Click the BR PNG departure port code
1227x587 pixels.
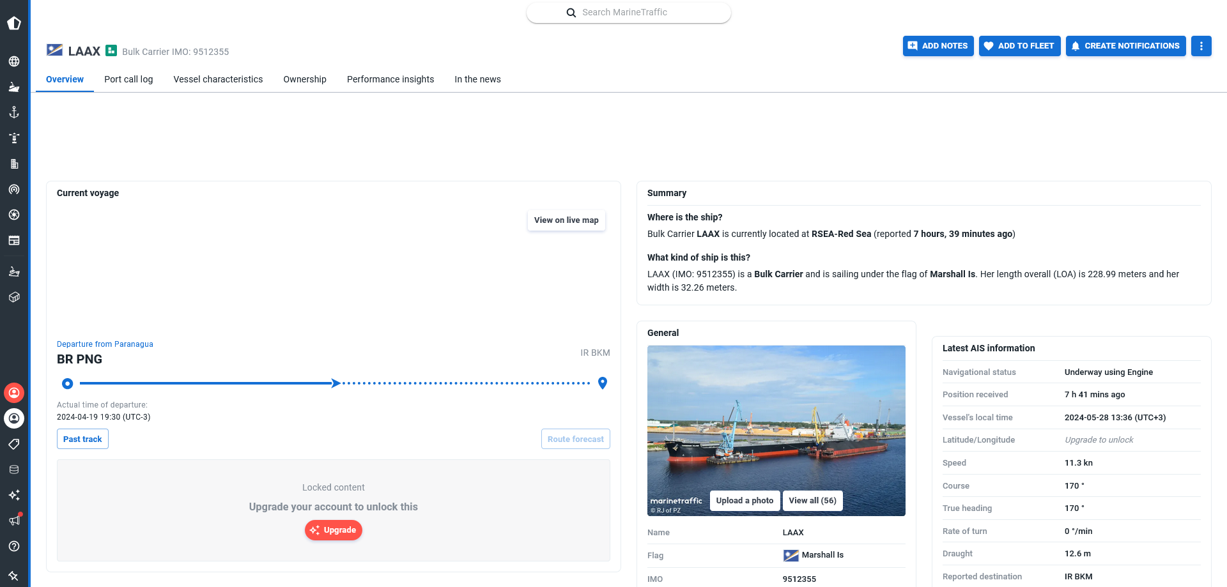coord(79,360)
